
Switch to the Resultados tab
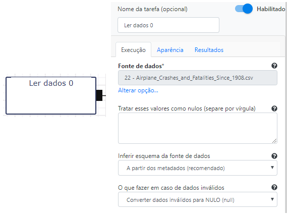[x=209, y=50]
